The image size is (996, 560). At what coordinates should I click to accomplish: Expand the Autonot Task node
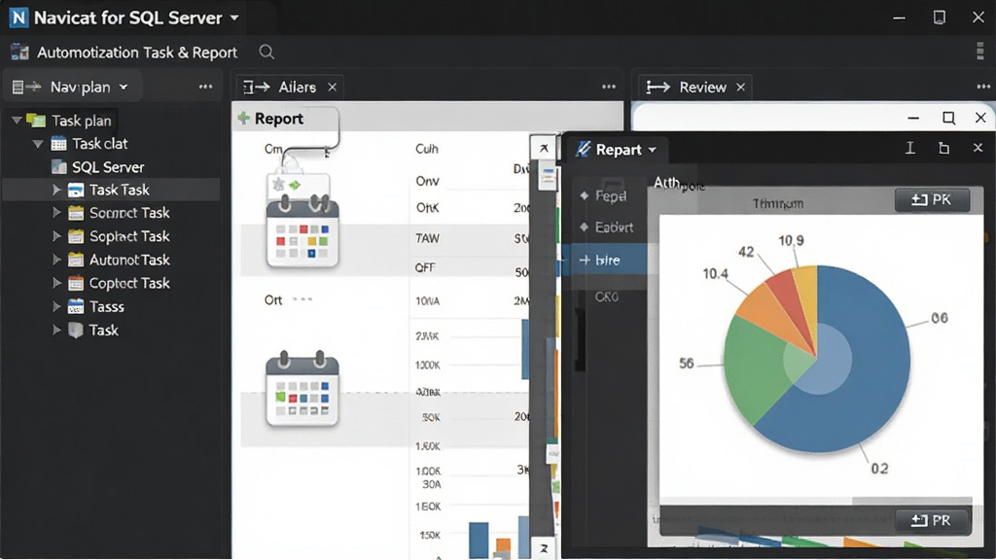coord(55,259)
